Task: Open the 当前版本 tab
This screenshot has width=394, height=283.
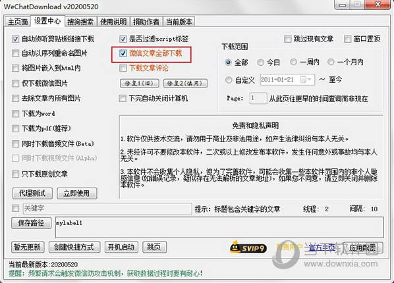Action: (x=179, y=22)
